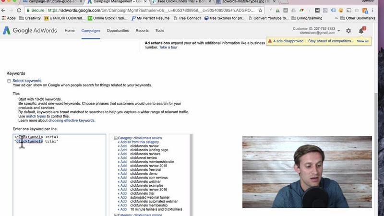This screenshot has width=384, height=216.
Task: Open the Chrome three-dot menu
Action: [373, 10]
